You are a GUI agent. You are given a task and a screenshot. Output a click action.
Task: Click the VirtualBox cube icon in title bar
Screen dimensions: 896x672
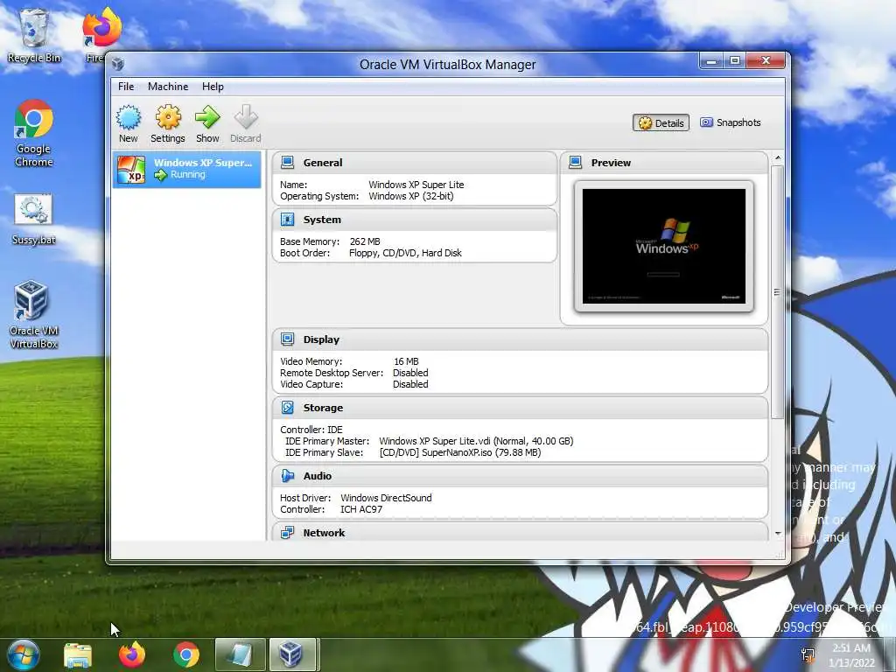[118, 64]
